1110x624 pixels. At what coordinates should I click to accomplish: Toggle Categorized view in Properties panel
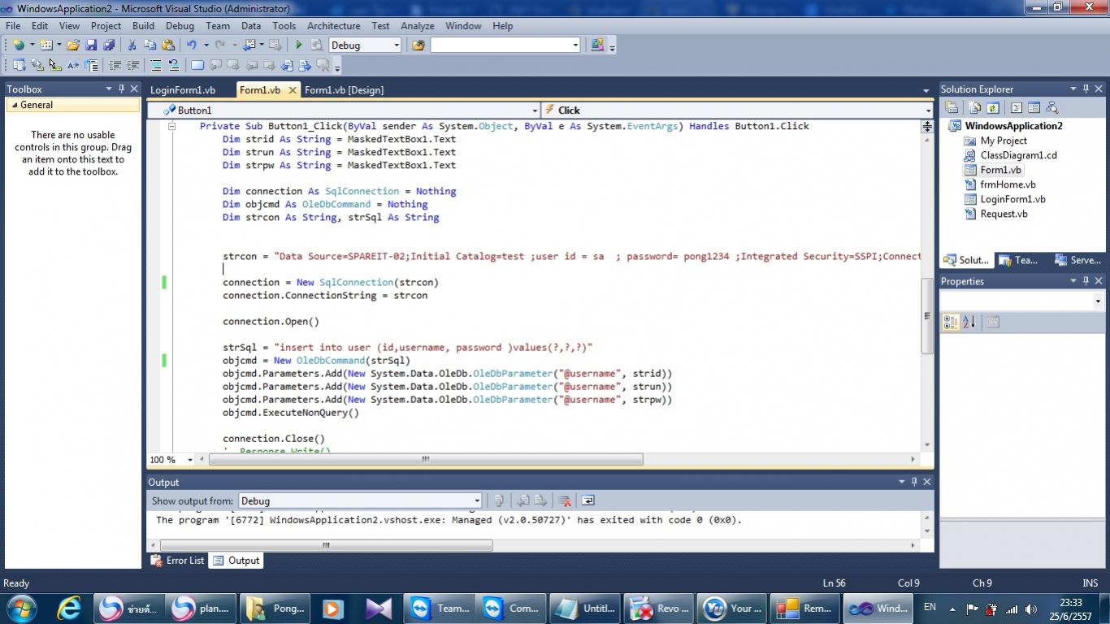[x=950, y=323]
